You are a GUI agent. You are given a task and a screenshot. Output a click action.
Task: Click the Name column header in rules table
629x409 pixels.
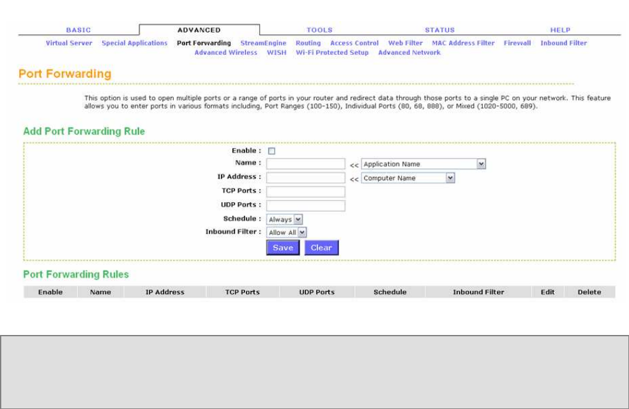(101, 292)
